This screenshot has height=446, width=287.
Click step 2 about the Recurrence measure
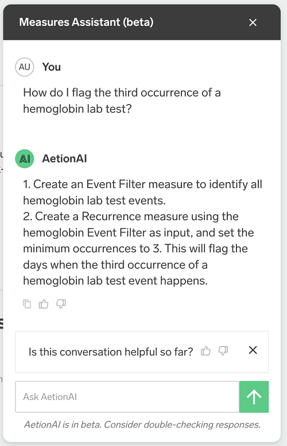point(138,249)
